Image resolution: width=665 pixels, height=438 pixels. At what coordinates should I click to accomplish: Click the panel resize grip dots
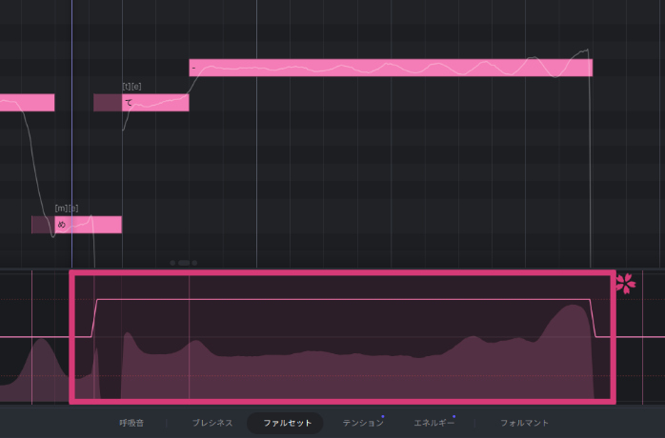click(183, 262)
